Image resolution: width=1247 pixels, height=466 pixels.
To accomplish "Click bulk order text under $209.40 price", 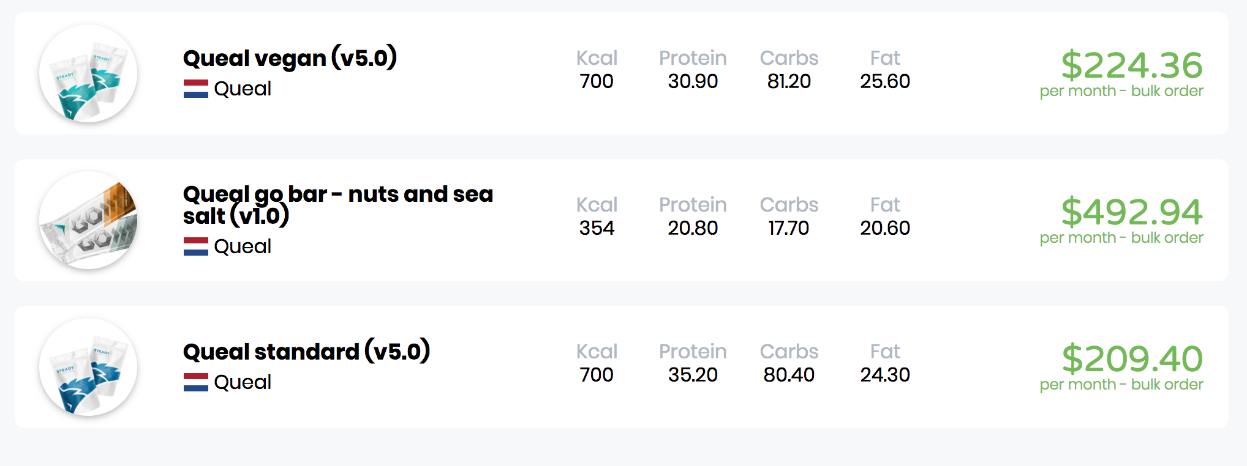I will coord(1167,385).
